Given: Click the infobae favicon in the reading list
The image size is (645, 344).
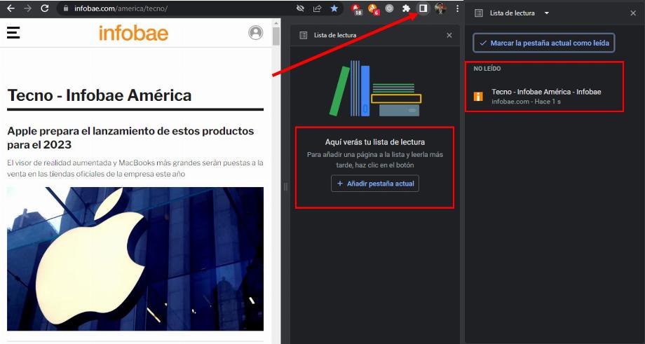Looking at the screenshot, I should [x=478, y=97].
